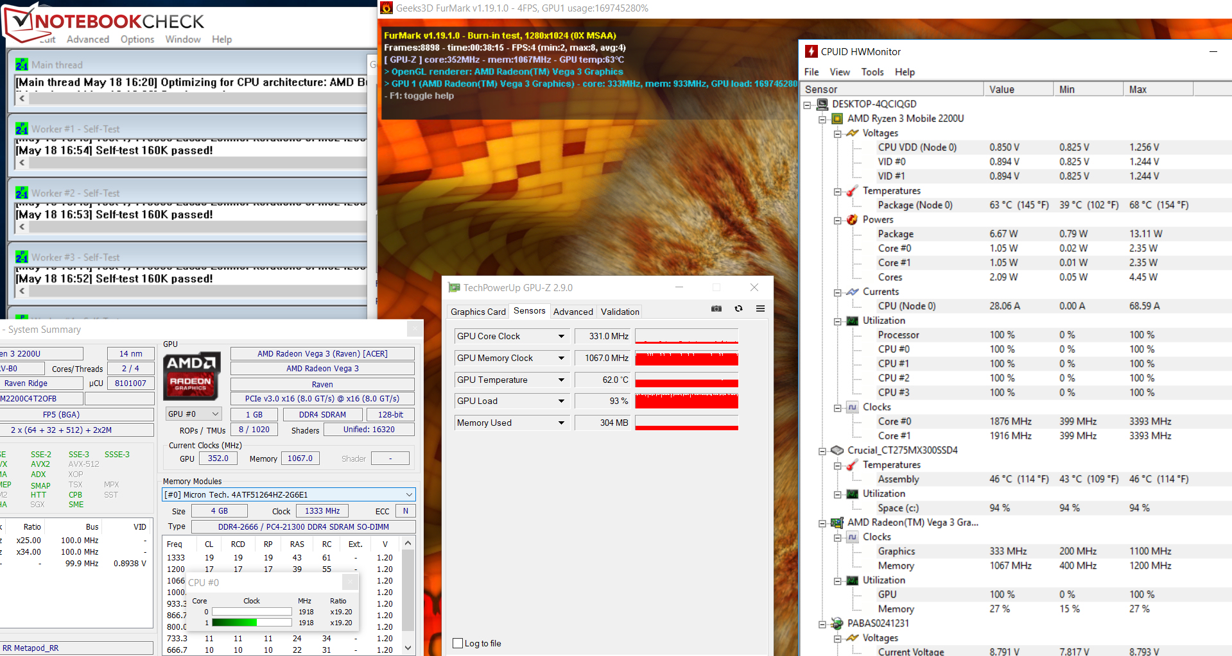
Task: Collapse the AMD Ryzen 3 Mobile 2200U node
Action: [x=822, y=119]
